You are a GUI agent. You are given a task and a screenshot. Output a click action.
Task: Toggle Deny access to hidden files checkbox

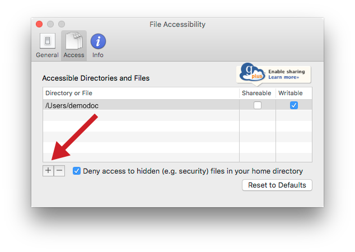pos(77,171)
